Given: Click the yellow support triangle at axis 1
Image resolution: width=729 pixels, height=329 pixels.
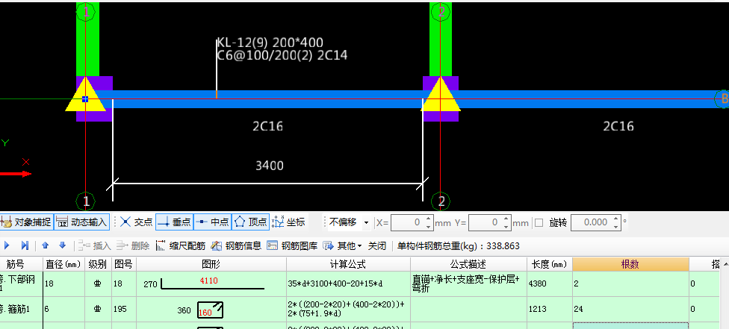Looking at the screenshot, I should tap(85, 98).
